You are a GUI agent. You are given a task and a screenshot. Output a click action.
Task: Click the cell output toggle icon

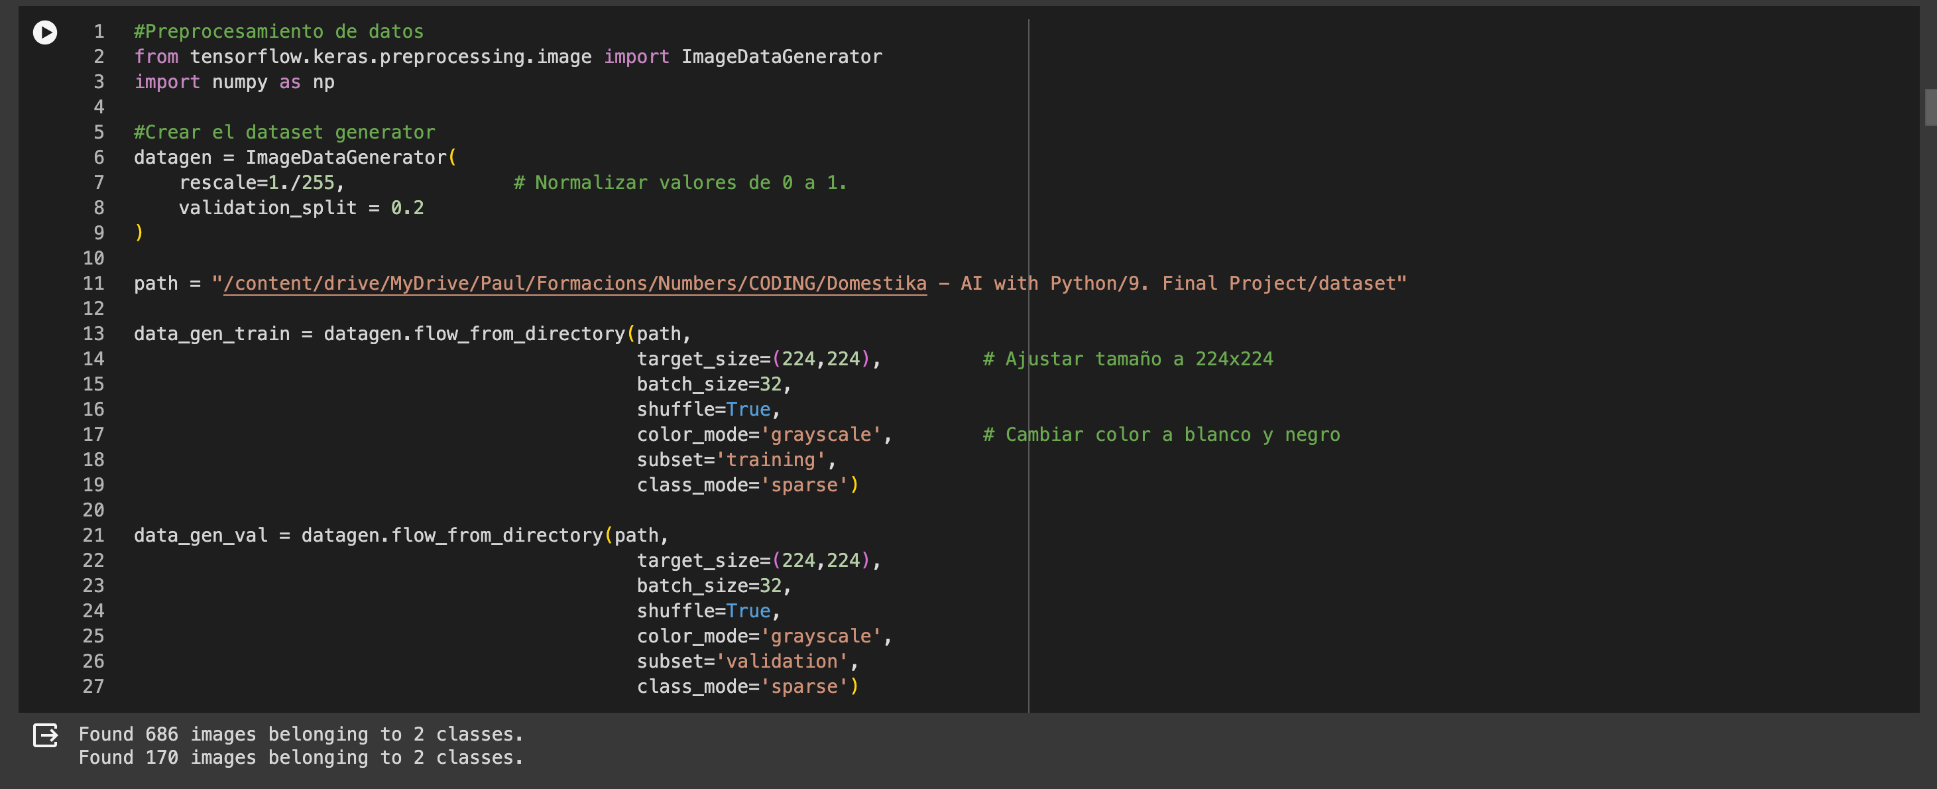(x=45, y=734)
